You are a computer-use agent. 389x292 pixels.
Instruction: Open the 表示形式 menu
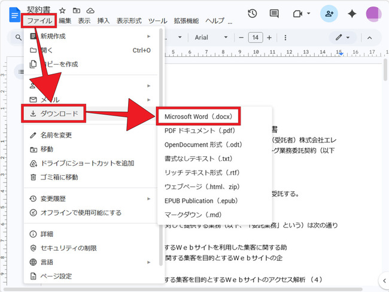(x=129, y=21)
